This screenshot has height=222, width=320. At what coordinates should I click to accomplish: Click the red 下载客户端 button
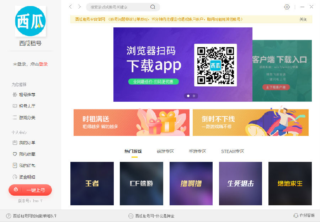[x=276, y=87]
